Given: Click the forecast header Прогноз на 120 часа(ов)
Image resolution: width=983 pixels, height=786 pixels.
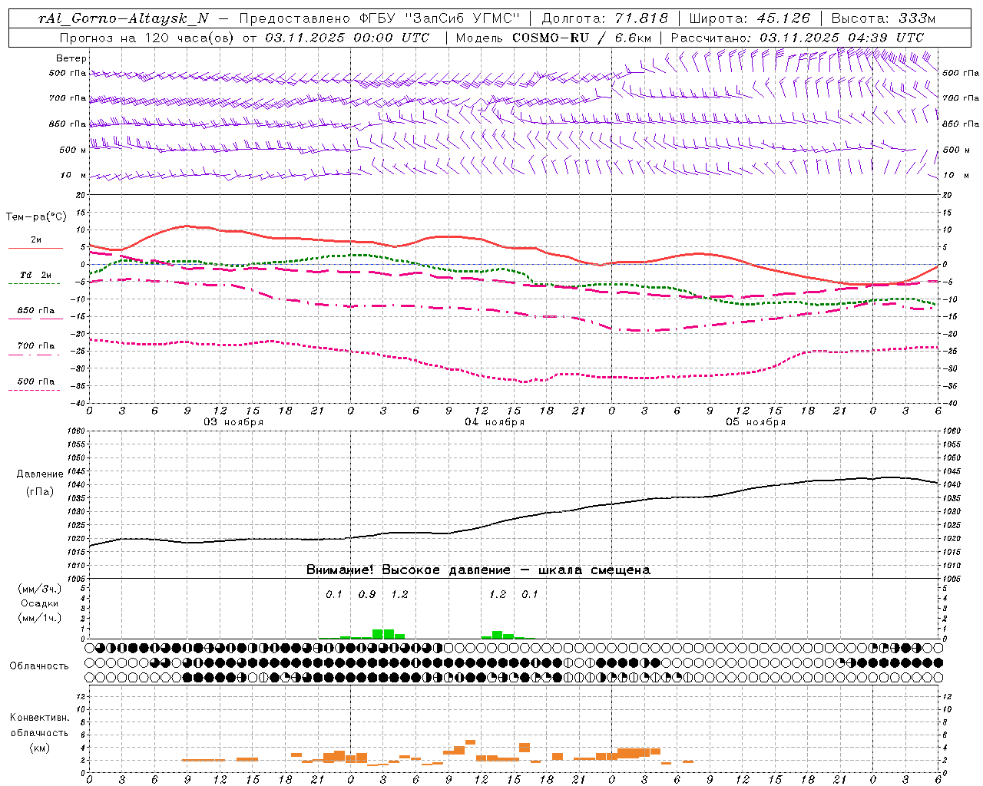Looking at the screenshot, I should 147,38.
